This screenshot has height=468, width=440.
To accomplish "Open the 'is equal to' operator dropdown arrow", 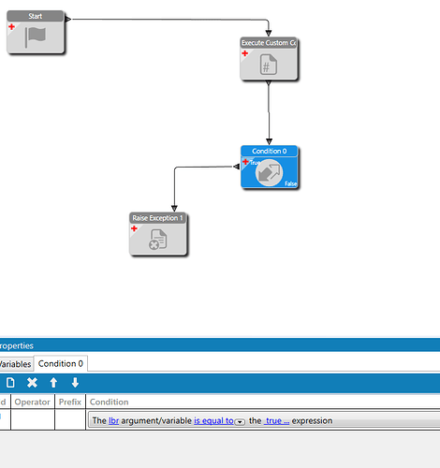I will click(240, 422).
